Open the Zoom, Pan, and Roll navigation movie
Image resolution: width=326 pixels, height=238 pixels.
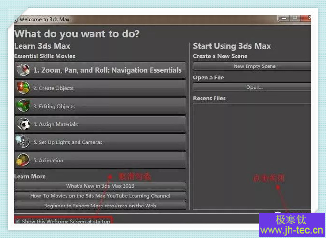(x=100, y=70)
